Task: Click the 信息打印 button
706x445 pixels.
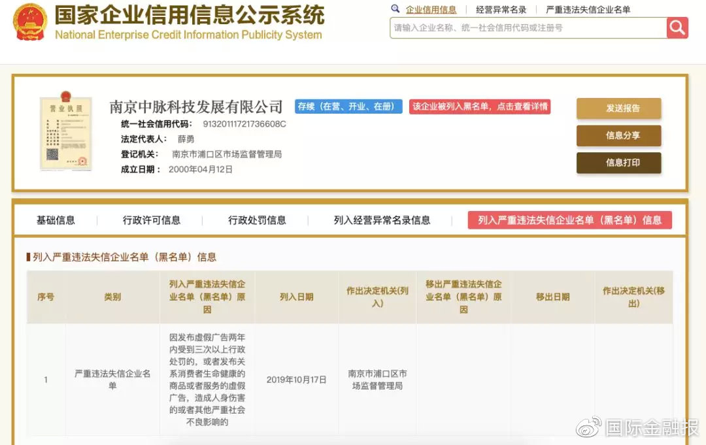Action: [618, 163]
